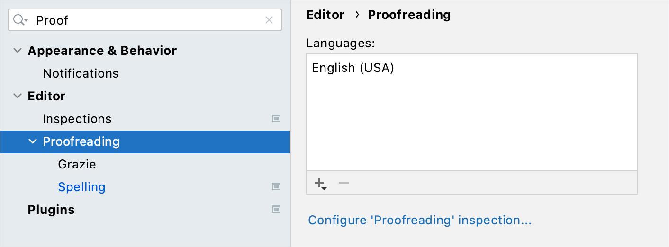Click the search magnifier icon

tap(20, 20)
